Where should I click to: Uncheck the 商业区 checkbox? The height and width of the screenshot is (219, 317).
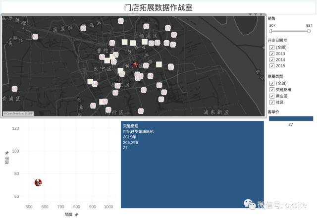pyautogui.click(x=272, y=96)
